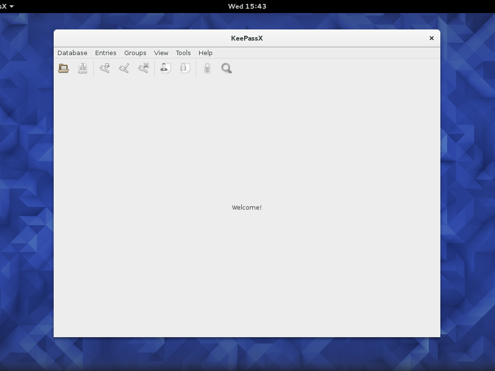Open the Groups menu
The height and width of the screenshot is (371, 495).
click(x=135, y=53)
